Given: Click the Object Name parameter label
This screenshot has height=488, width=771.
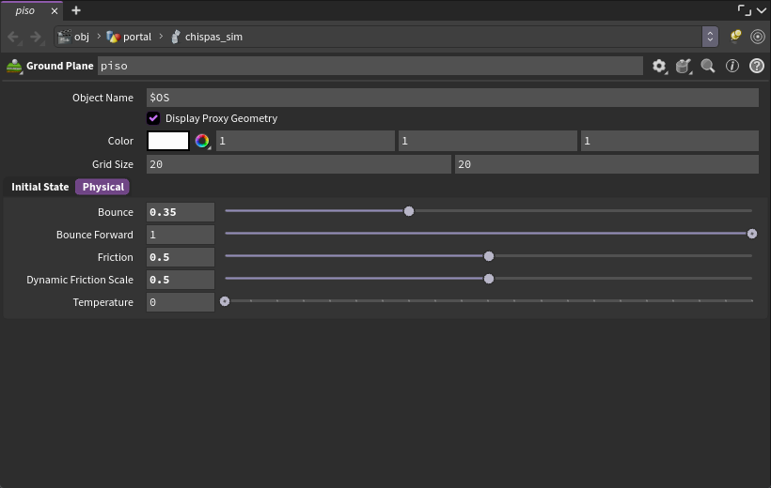Looking at the screenshot, I should click(102, 98).
